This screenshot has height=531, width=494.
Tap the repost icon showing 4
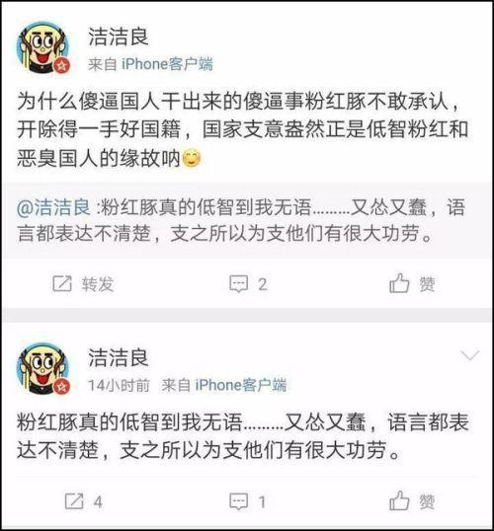[74, 501]
